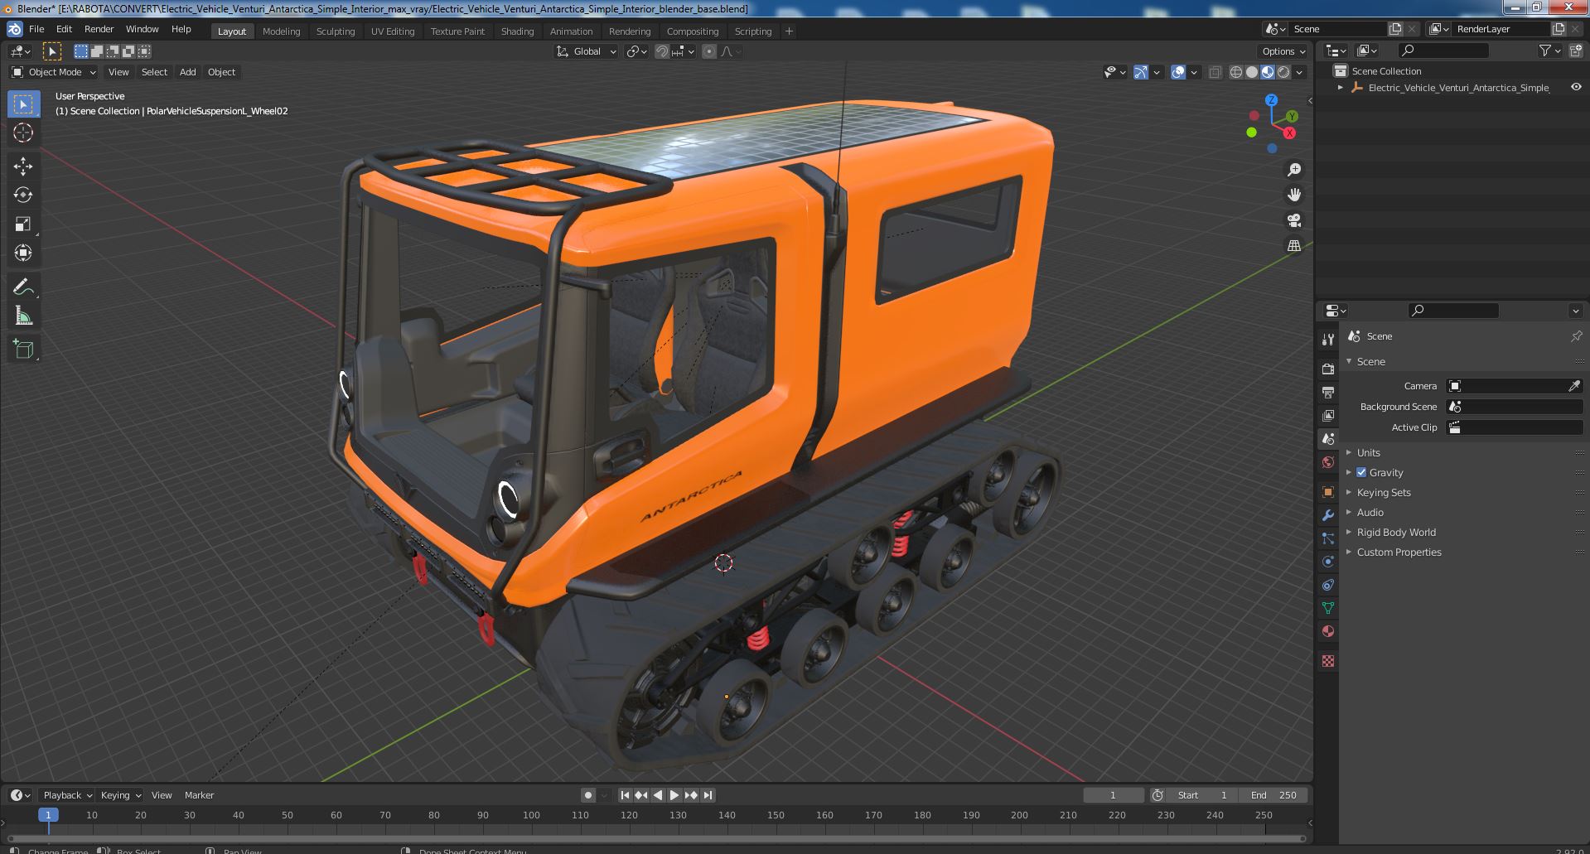Open the Particles properties tab
Screen dimensions: 1590x854
pos(1328,538)
